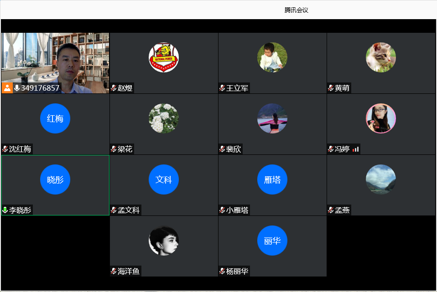Click 赵煜's National Power avatar
This screenshot has width=437, height=292.
click(x=164, y=58)
